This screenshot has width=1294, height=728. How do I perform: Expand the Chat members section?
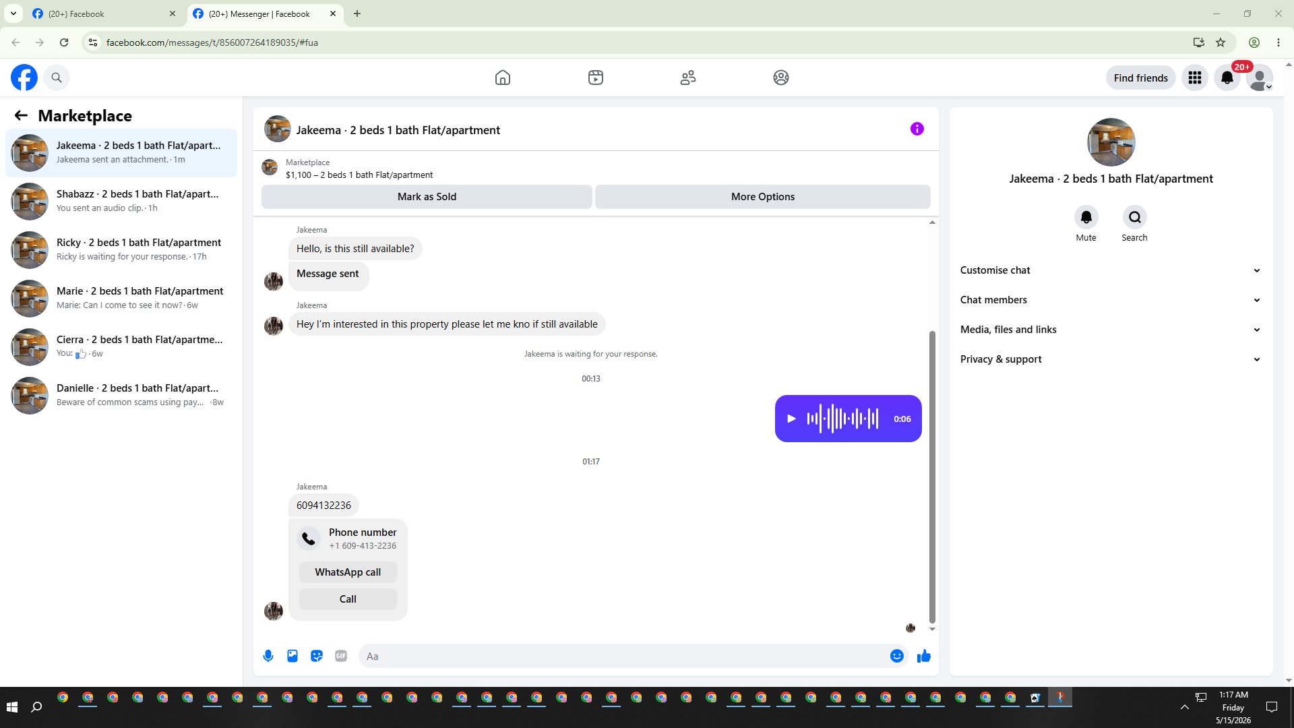point(1111,300)
